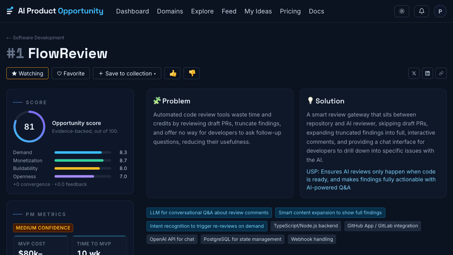This screenshot has height=255, width=453.
Task: Open notifications bell icon
Action: (x=422, y=11)
